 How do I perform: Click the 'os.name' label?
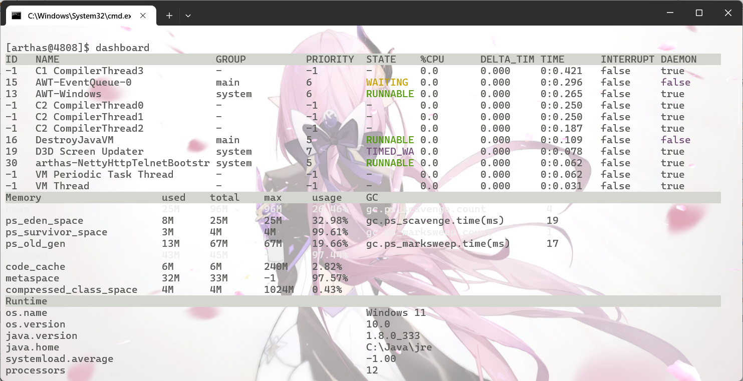27,313
